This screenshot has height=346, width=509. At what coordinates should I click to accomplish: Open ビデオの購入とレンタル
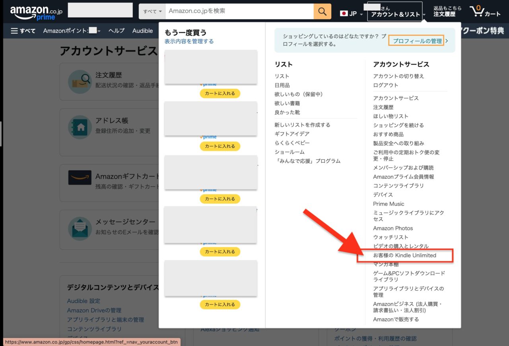click(x=401, y=247)
